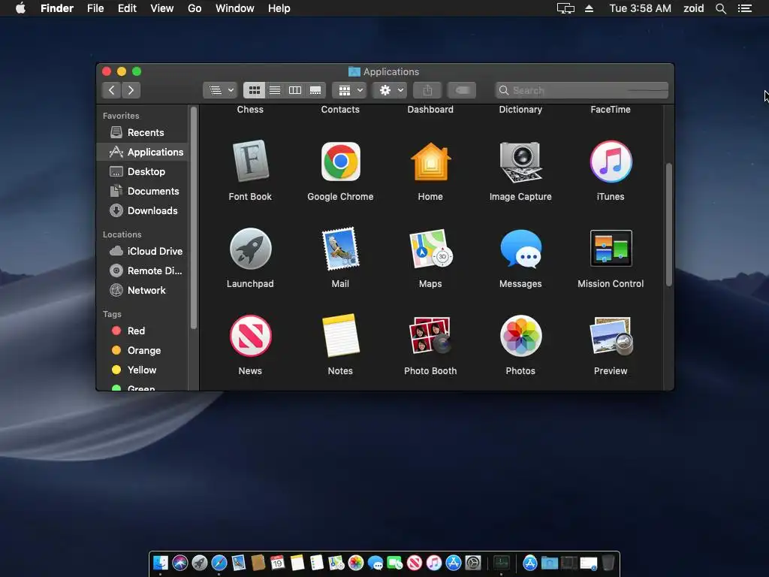The image size is (769, 577).
Task: Open Siri from the Dock
Action: pos(180,563)
